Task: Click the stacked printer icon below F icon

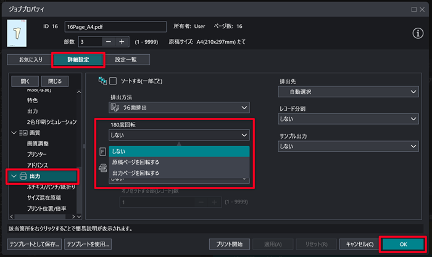Action: [x=102, y=167]
